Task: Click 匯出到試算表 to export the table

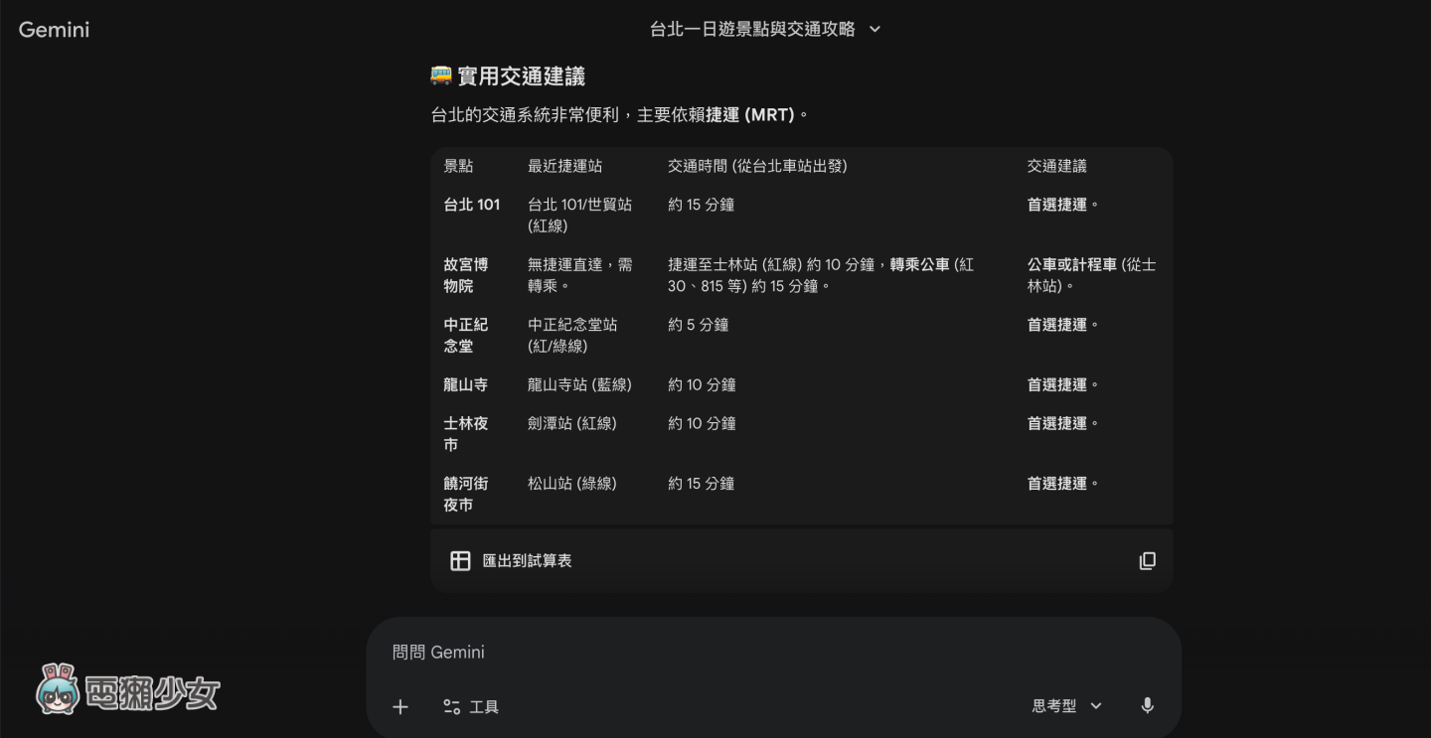Action: [x=527, y=560]
